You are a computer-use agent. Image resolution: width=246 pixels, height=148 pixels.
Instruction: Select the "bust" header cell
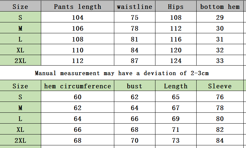(x=134, y=86)
